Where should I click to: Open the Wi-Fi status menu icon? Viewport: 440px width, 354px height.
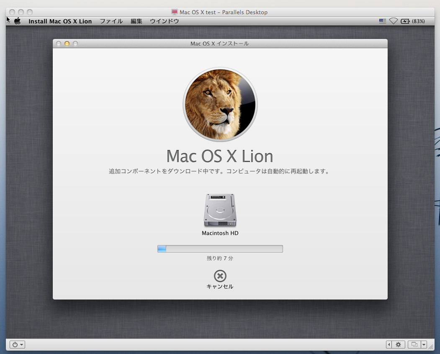click(x=393, y=21)
